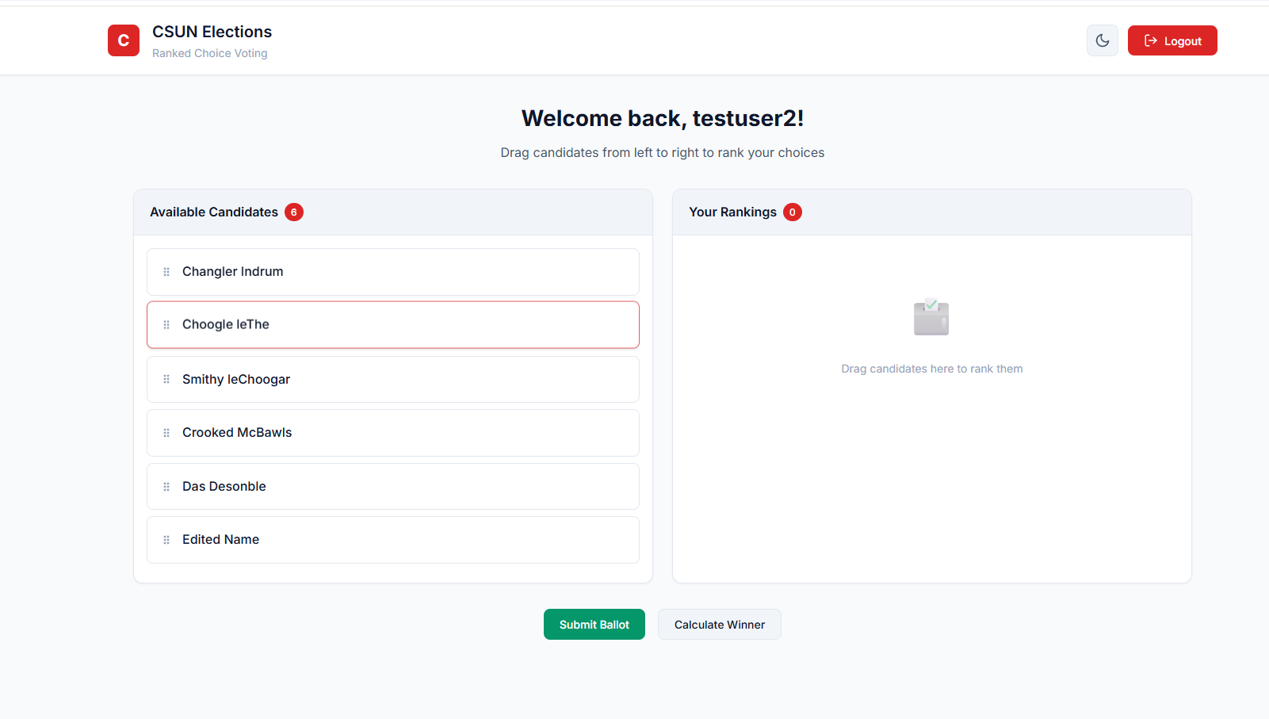Viewport: 1269px width, 719px height.
Task: Click the drag handle beside Choogle leThe
Action: [x=166, y=325]
